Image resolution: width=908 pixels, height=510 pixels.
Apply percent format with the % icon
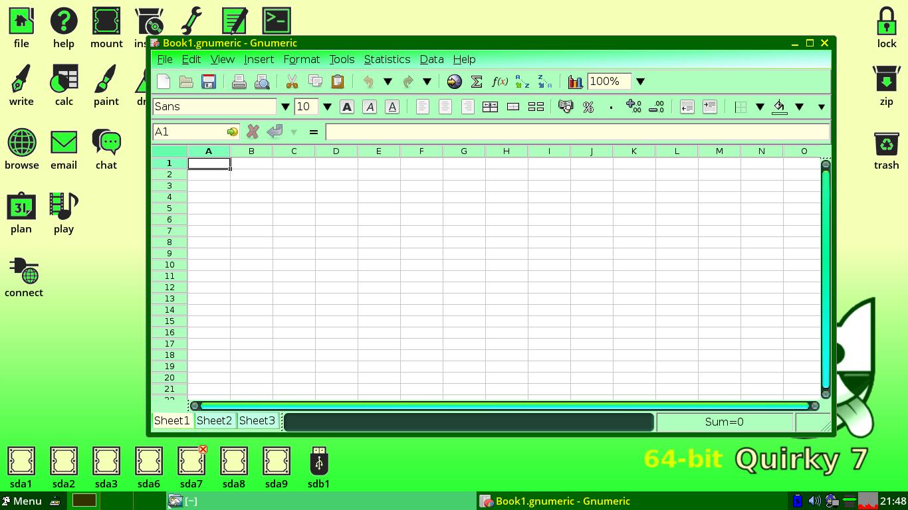588,107
